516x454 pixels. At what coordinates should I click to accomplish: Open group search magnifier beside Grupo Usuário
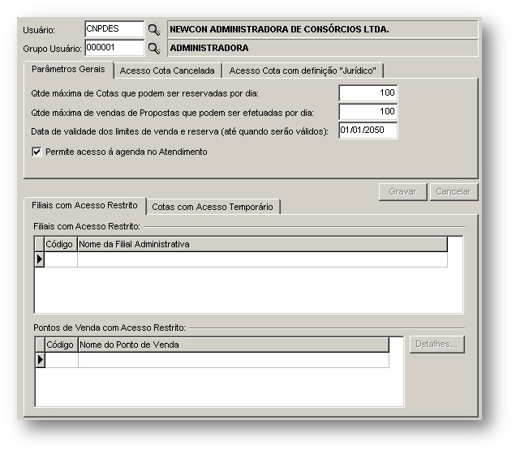pyautogui.click(x=154, y=49)
